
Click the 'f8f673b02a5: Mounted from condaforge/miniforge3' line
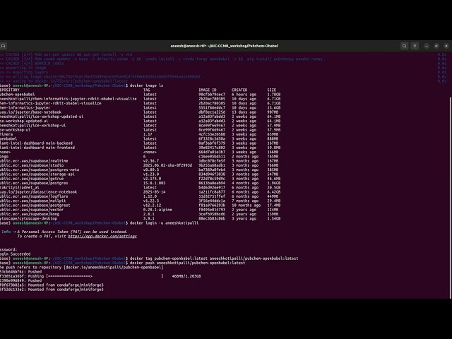(x=52, y=285)
